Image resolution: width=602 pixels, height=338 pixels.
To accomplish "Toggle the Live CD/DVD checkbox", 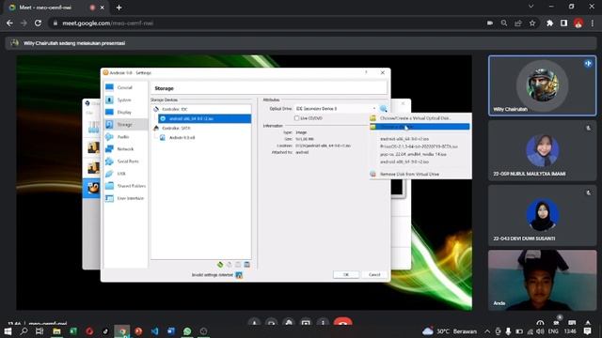I will tap(296, 118).
